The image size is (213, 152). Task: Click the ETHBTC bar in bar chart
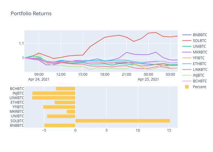(x=65, y=102)
